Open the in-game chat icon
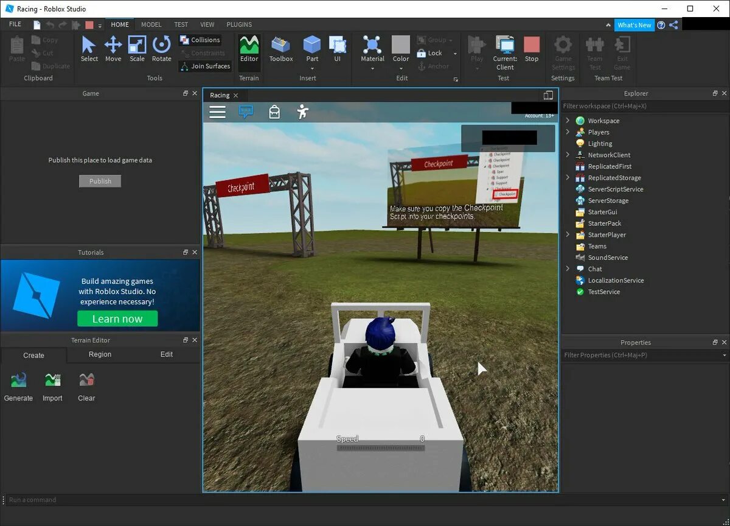Viewport: 730px width, 526px height. 246,112
